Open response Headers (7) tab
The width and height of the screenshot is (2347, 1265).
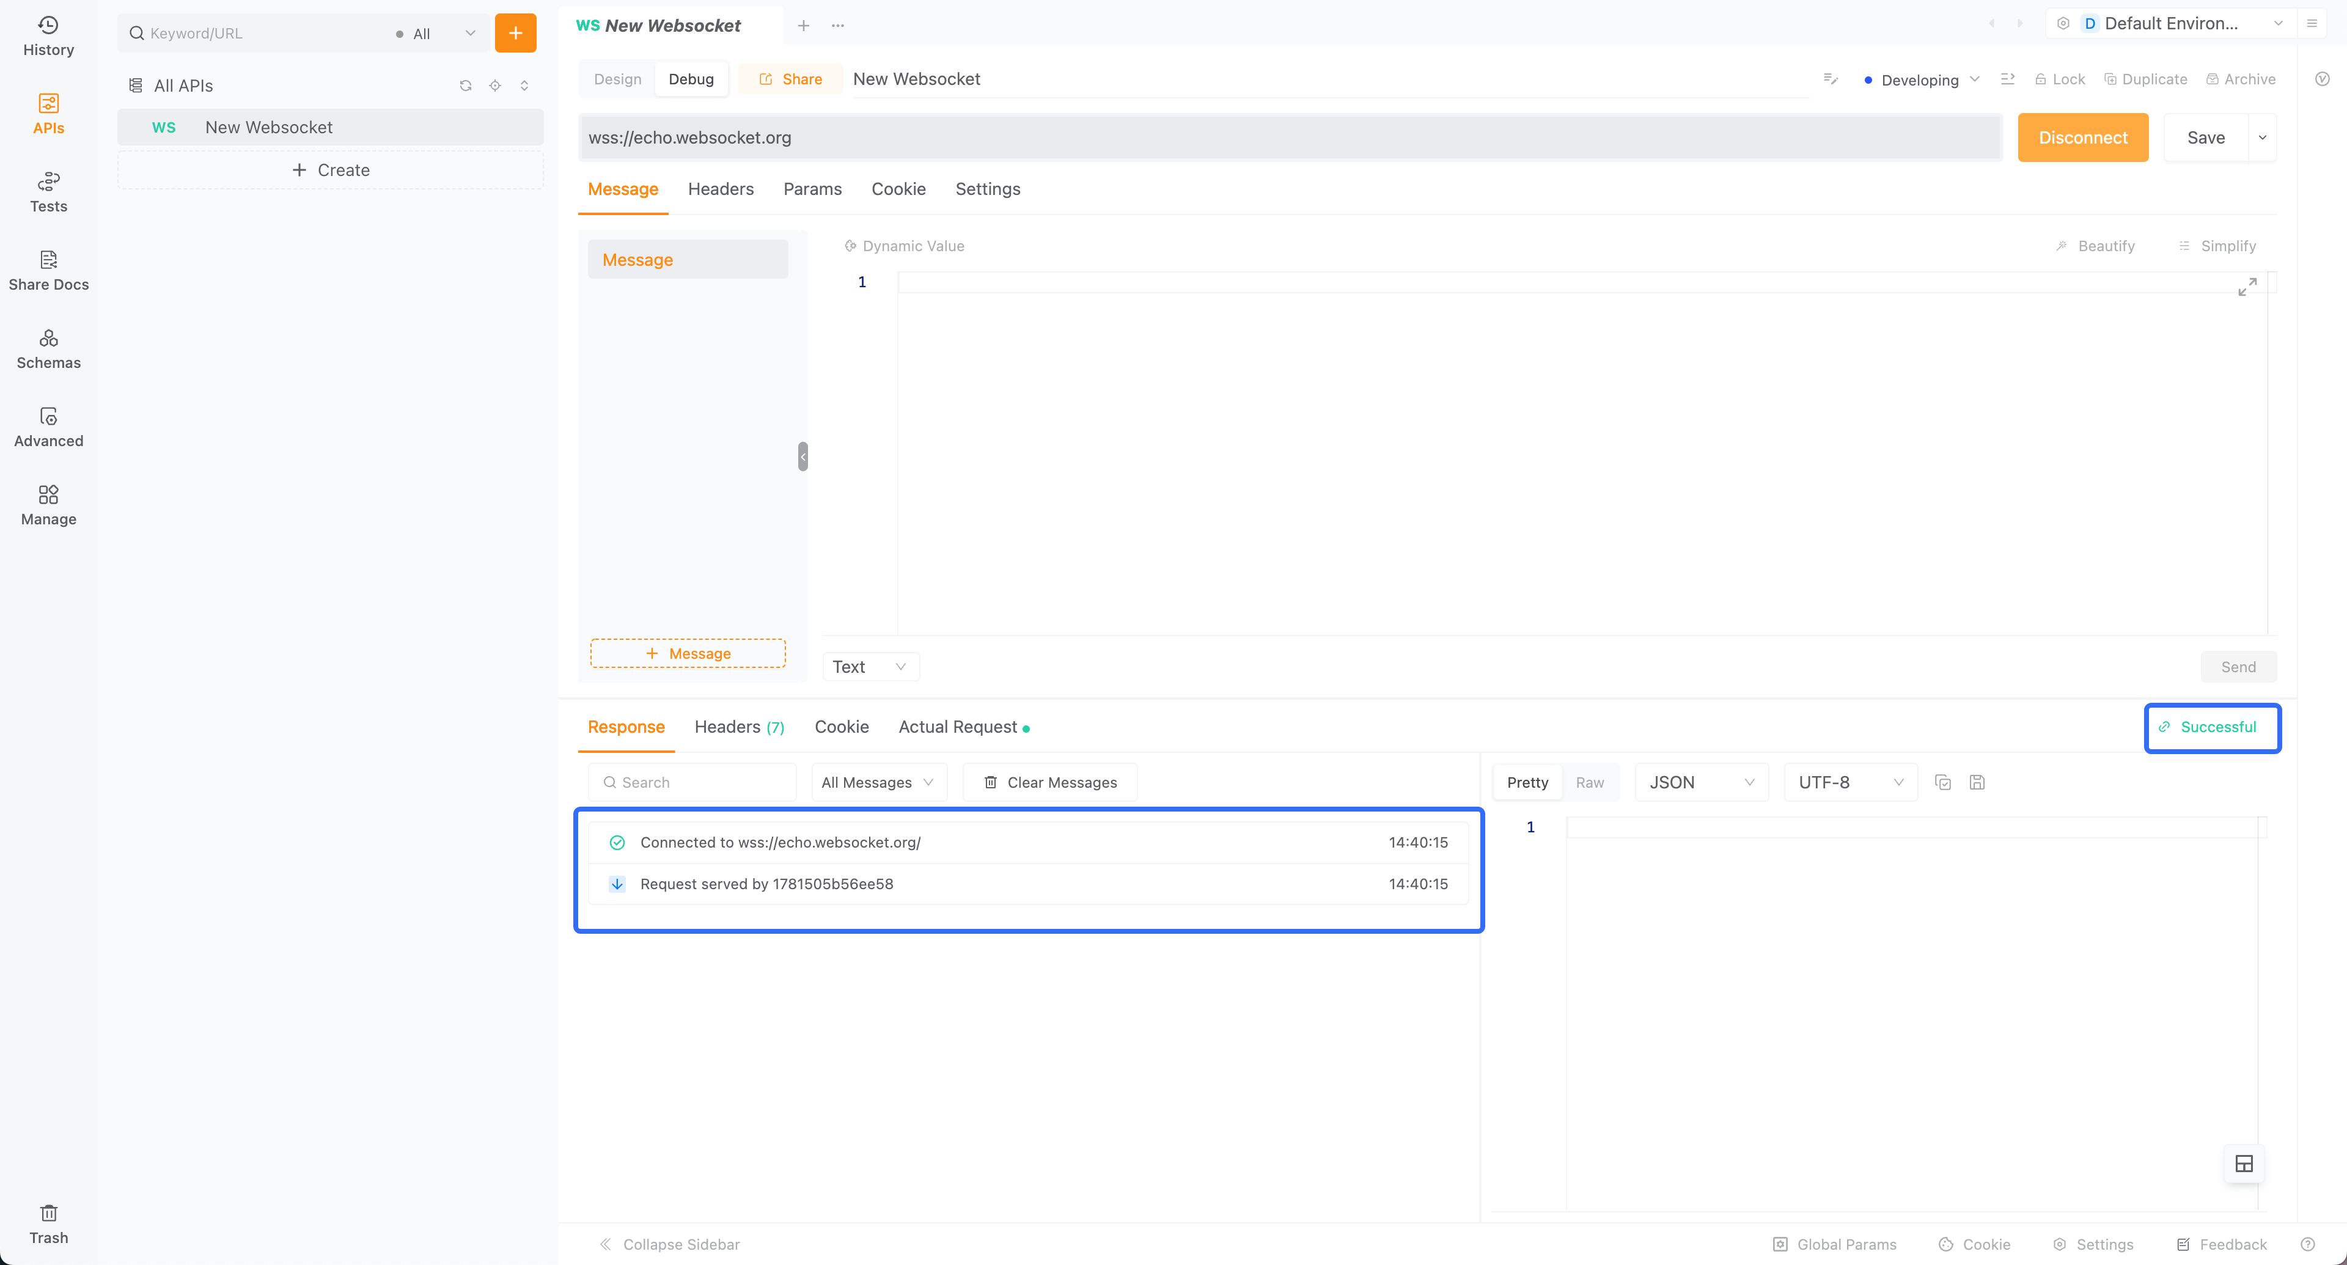(x=739, y=727)
